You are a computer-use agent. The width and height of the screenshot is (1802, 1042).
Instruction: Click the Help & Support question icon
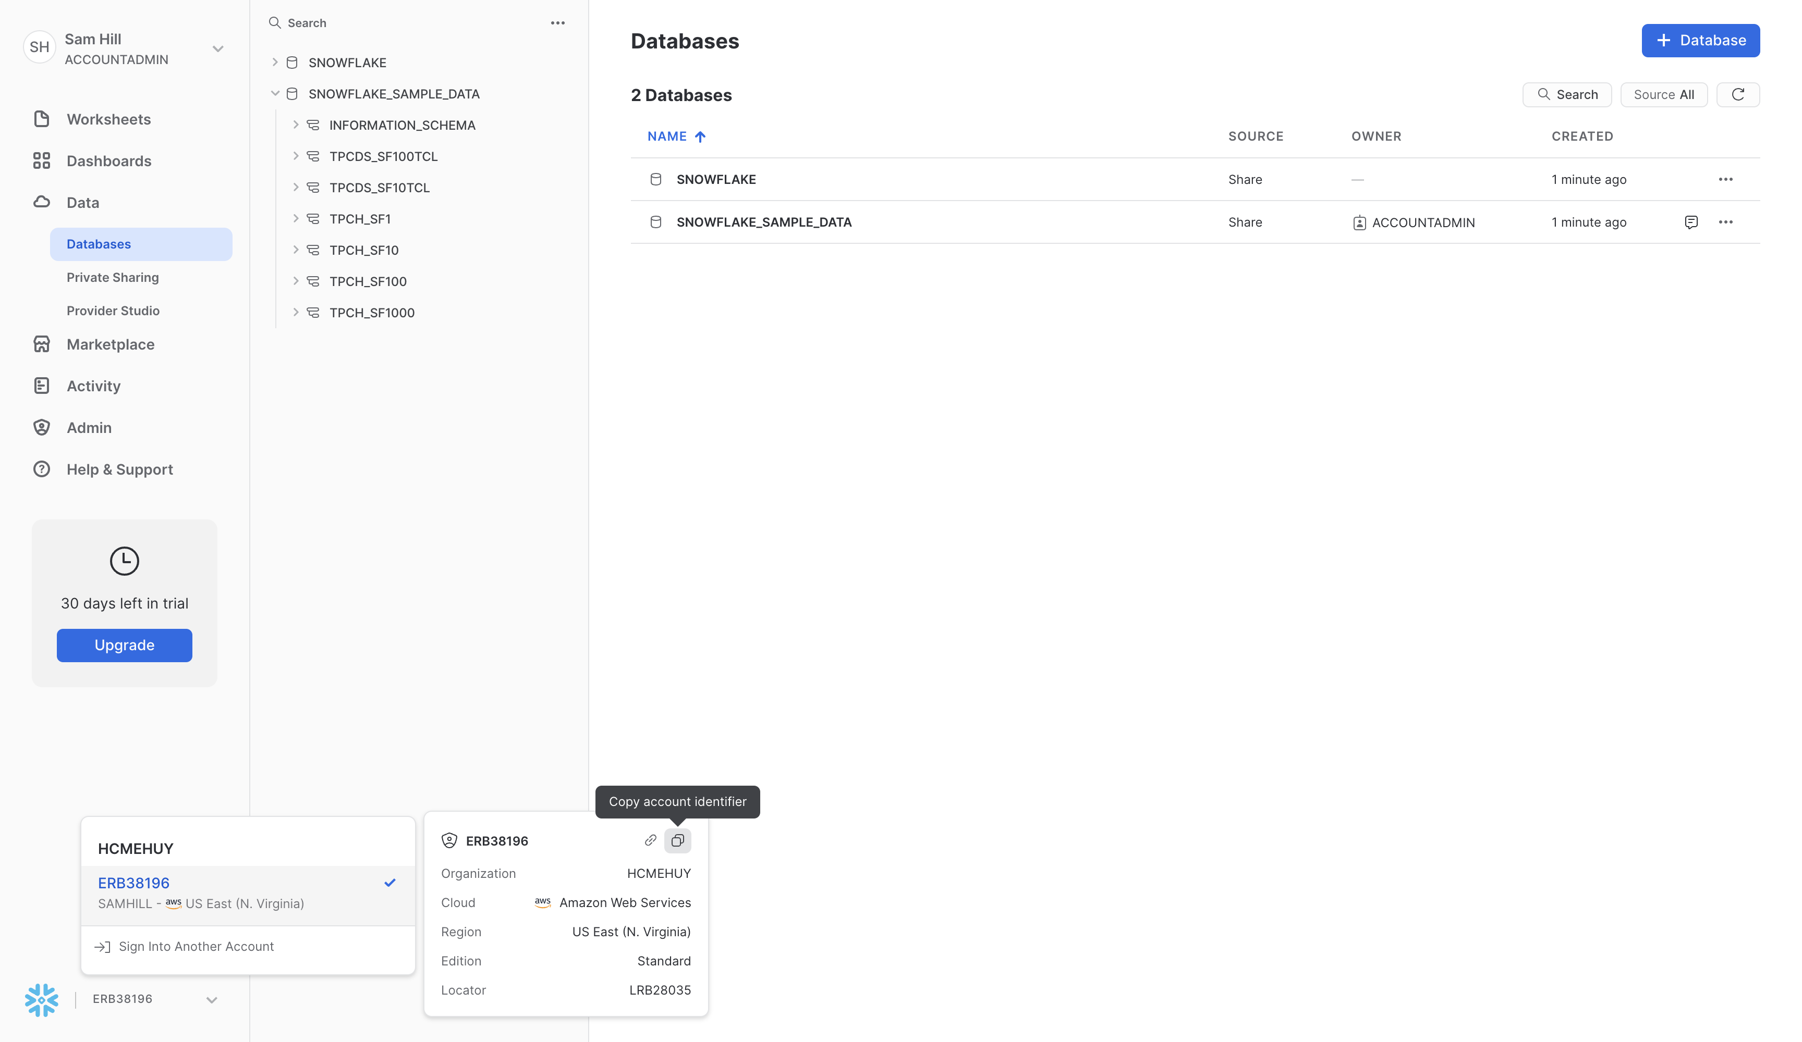coord(42,469)
